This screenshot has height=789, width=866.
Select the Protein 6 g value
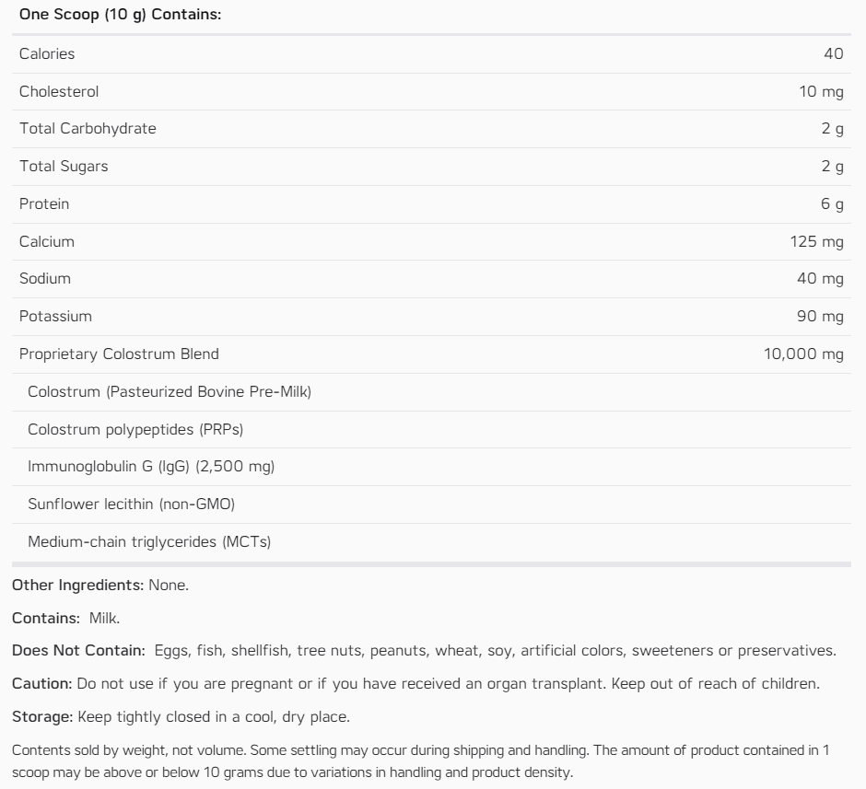pos(832,203)
